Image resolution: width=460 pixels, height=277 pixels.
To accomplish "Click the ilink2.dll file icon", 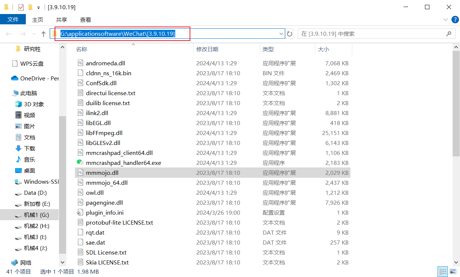I will (x=80, y=113).
